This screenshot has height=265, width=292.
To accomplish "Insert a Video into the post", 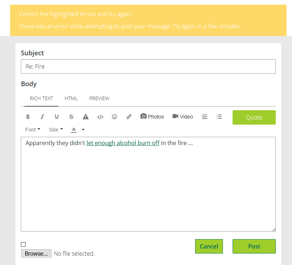I will pyautogui.click(x=183, y=117).
